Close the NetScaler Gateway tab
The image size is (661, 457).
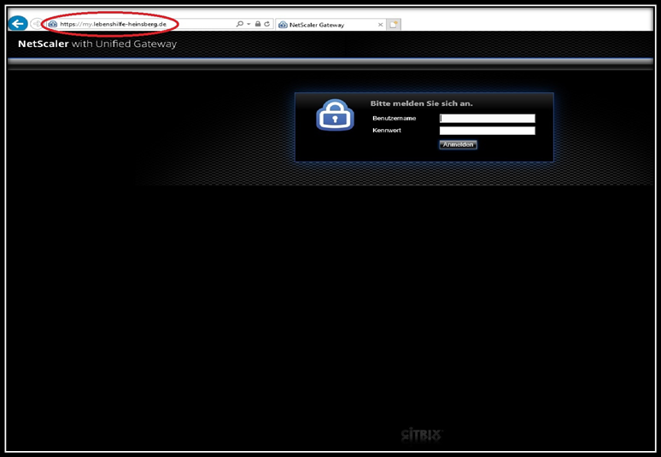coord(380,25)
